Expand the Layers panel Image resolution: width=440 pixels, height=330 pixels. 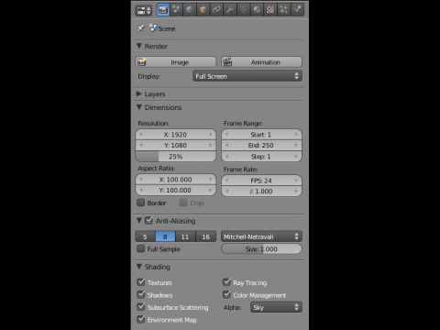(x=139, y=93)
